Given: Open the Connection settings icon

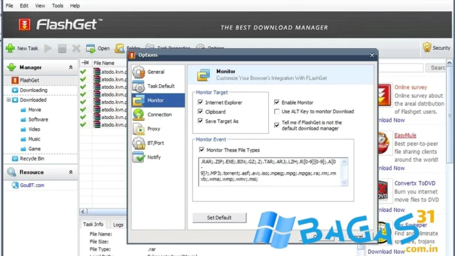Looking at the screenshot, I should 139,115.
